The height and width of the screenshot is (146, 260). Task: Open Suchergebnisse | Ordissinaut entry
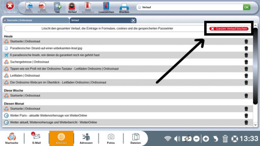pos(29,62)
